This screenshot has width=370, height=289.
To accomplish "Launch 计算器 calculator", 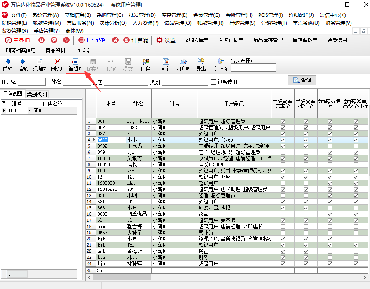I will coord(136,40).
